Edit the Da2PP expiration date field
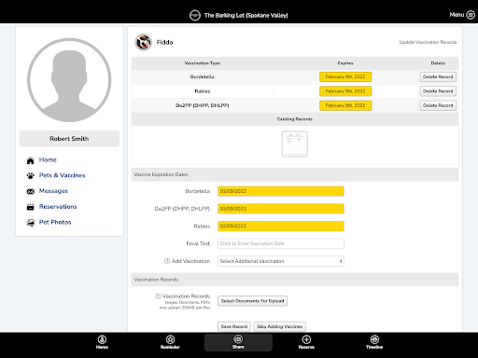Viewport: 478px width, 358px height. coord(281,209)
